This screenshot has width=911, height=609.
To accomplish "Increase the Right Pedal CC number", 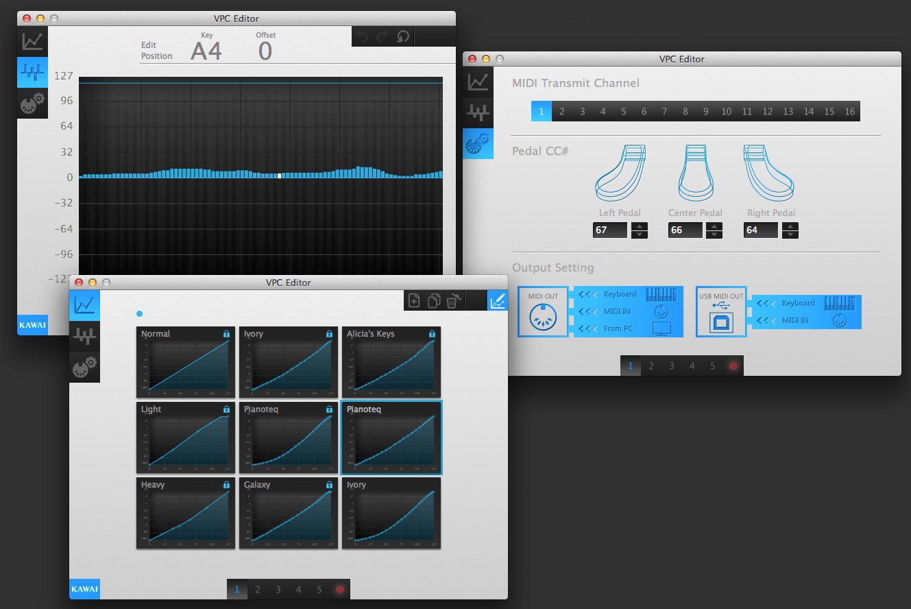I will [x=790, y=226].
